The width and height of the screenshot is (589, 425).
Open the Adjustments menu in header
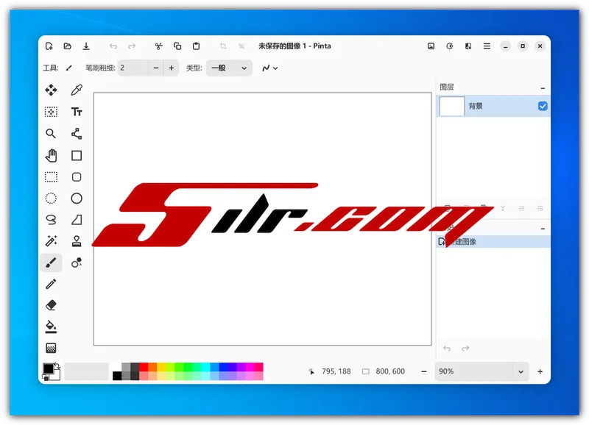pyautogui.click(x=450, y=46)
